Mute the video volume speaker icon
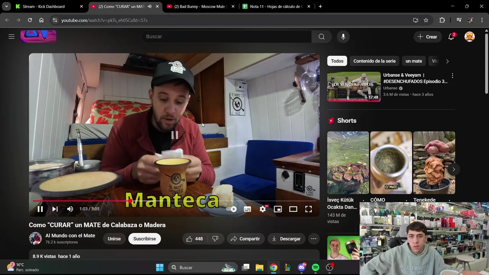 coord(70,209)
